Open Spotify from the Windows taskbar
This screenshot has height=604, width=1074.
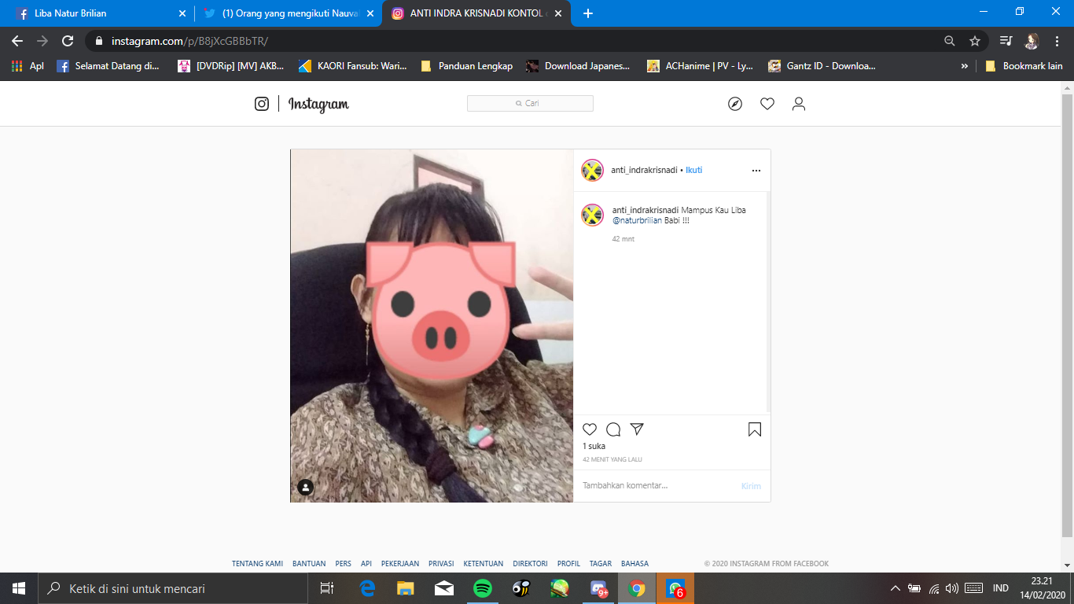pyautogui.click(x=483, y=588)
